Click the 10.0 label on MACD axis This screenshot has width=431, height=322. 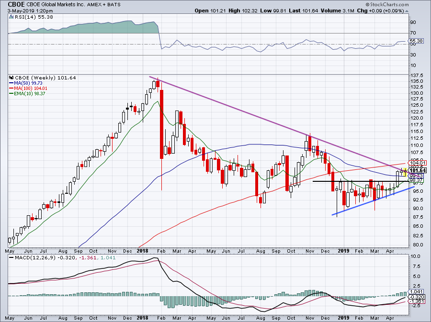(415, 256)
